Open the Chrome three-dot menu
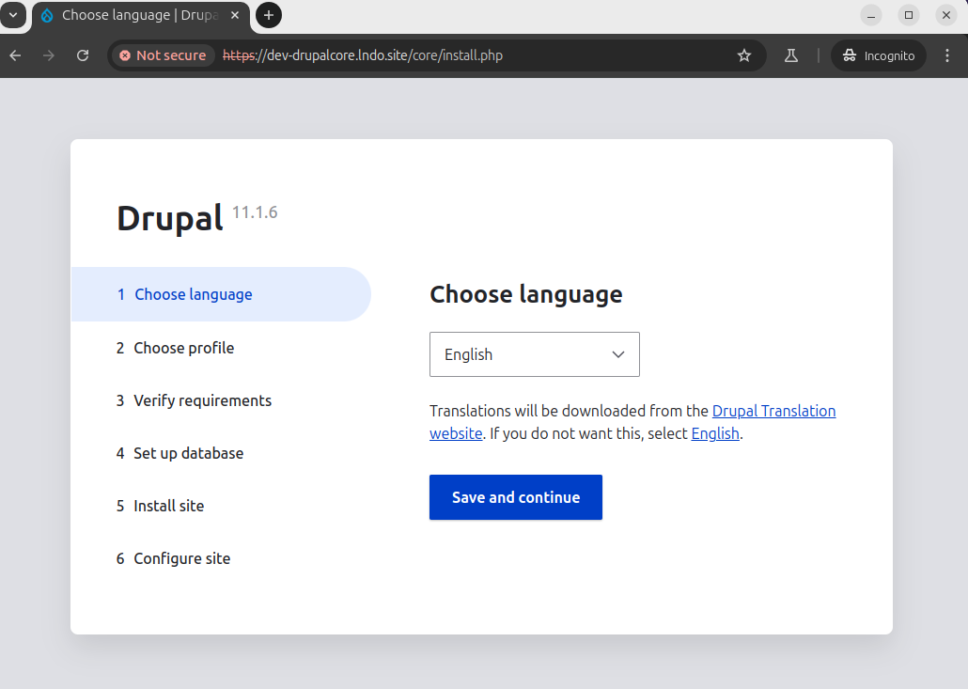Screen dimensions: 968x689 click(947, 55)
